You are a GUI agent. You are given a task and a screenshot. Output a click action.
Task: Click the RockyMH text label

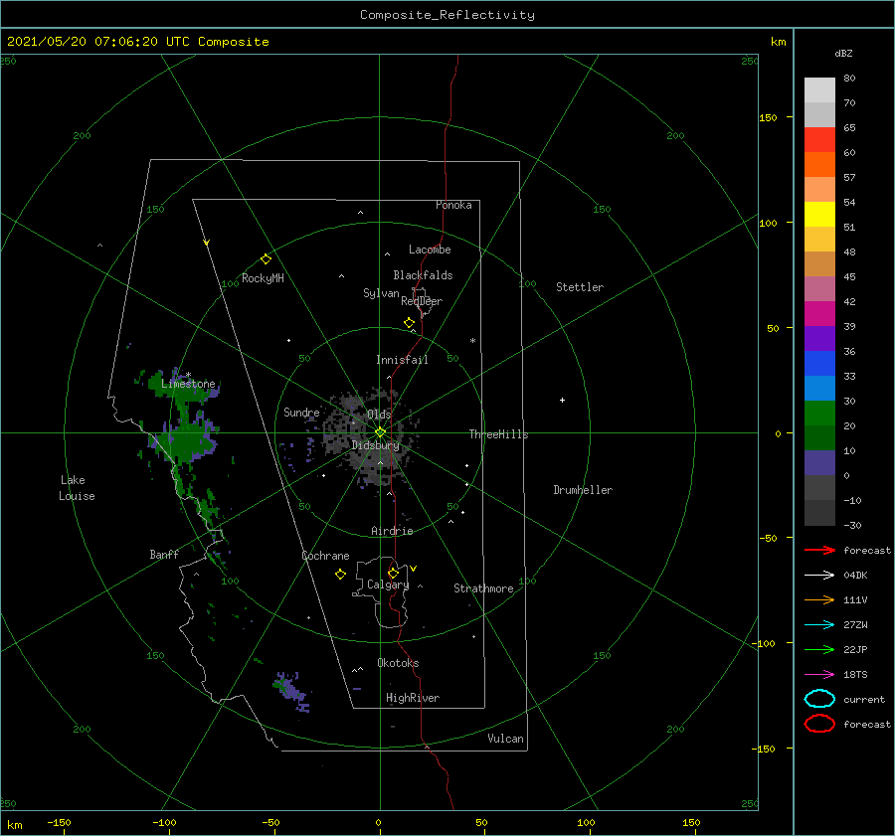point(263,278)
